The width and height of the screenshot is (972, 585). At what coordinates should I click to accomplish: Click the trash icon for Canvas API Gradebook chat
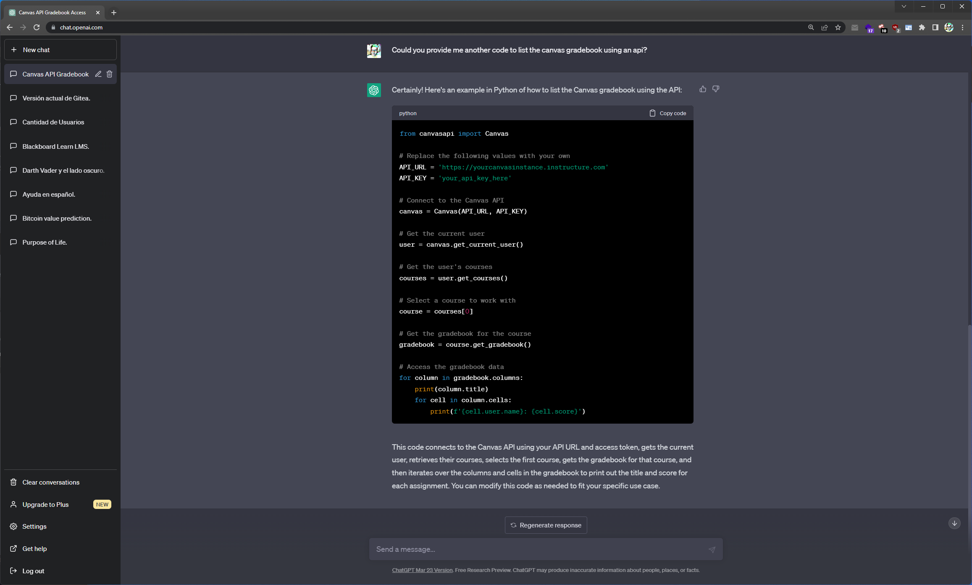pyautogui.click(x=110, y=74)
